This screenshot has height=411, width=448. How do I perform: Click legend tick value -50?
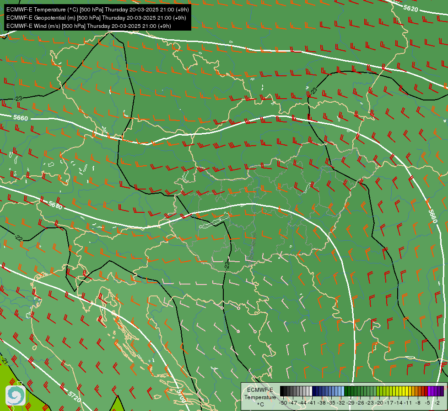(283, 403)
